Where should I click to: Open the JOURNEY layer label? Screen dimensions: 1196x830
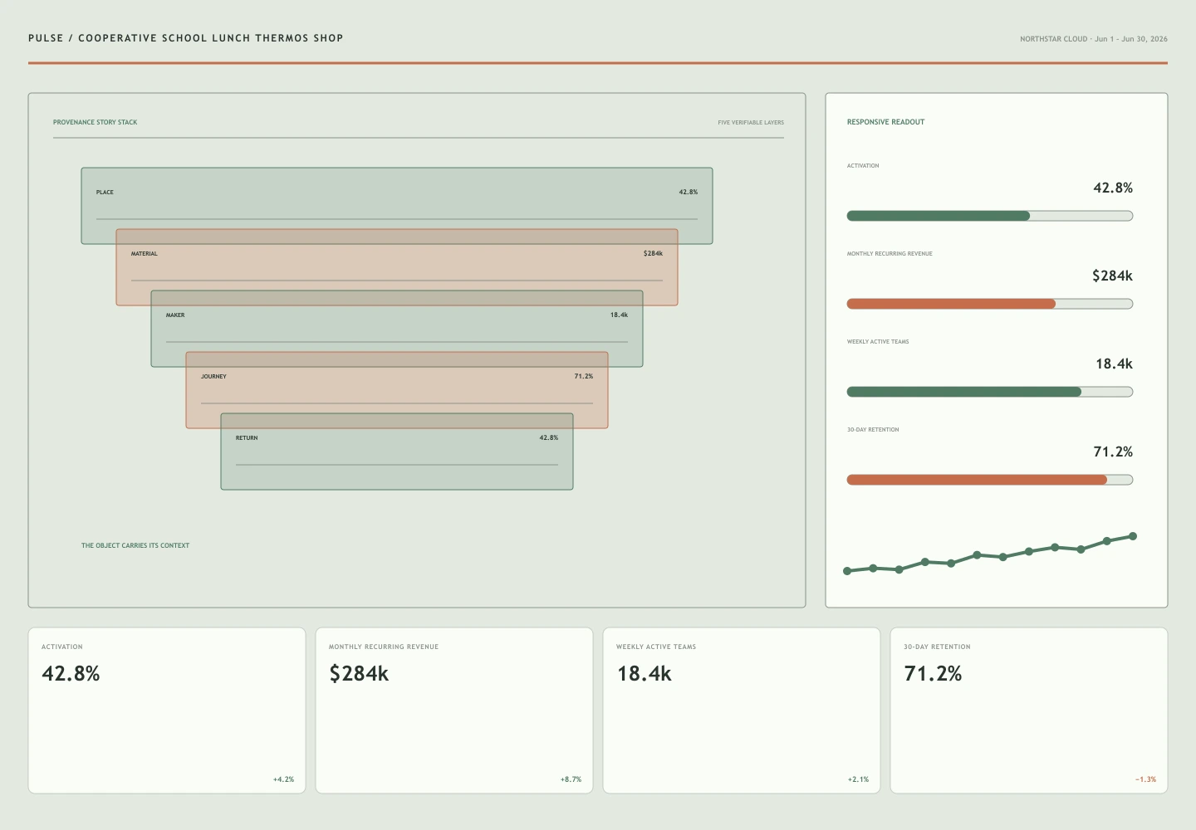(213, 377)
